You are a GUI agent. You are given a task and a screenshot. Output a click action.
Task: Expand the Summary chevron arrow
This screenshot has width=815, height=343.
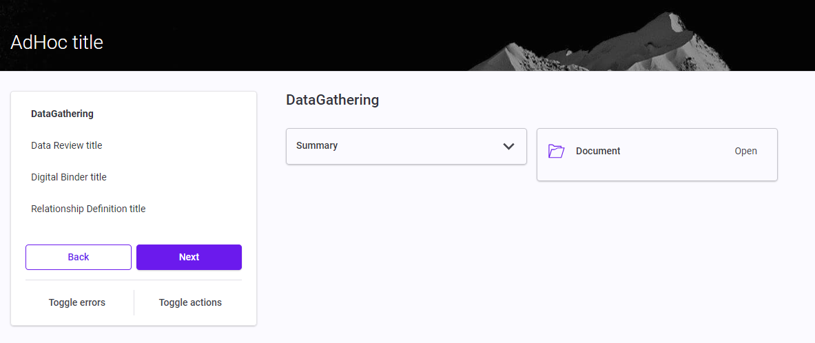509,146
